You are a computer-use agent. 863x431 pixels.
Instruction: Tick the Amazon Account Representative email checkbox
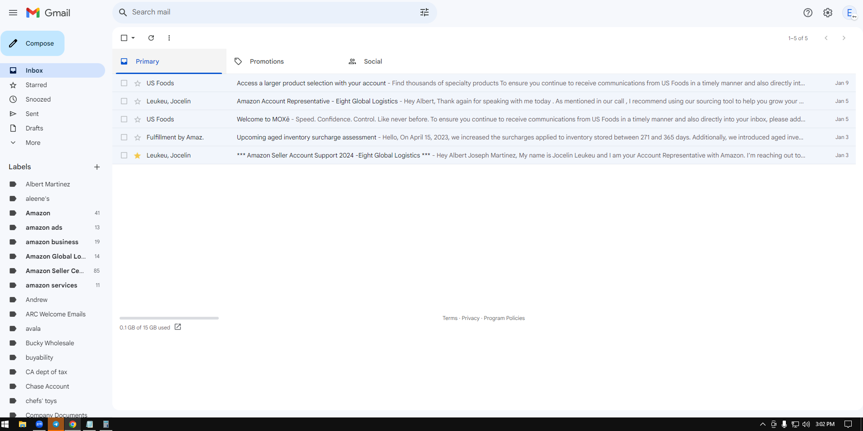(124, 101)
